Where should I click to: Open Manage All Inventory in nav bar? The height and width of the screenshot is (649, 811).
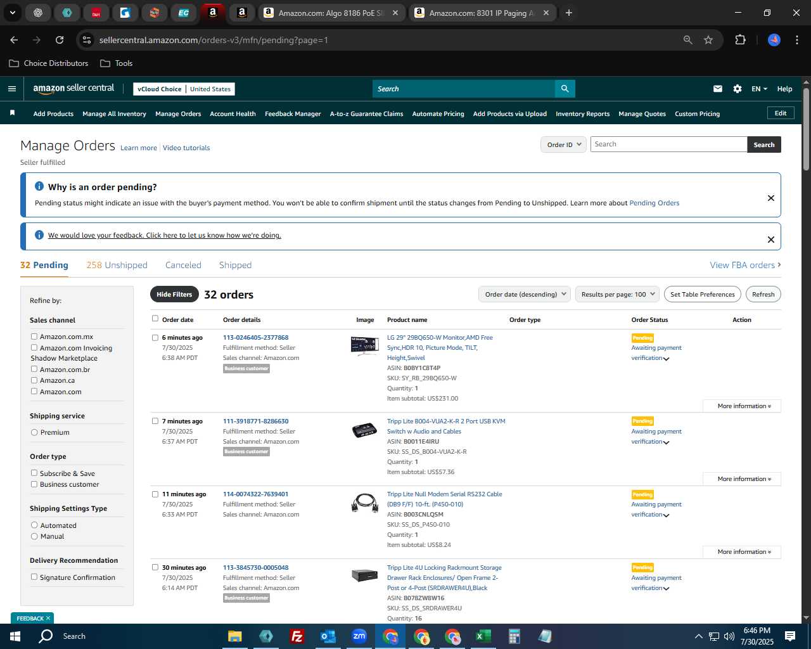click(114, 114)
